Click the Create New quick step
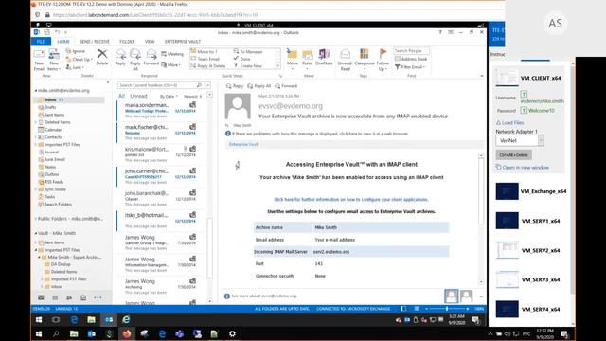 coord(248,66)
